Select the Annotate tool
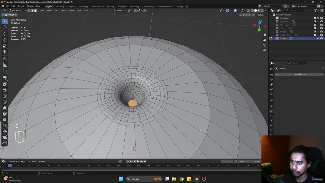The image size is (325, 183). tap(5, 59)
